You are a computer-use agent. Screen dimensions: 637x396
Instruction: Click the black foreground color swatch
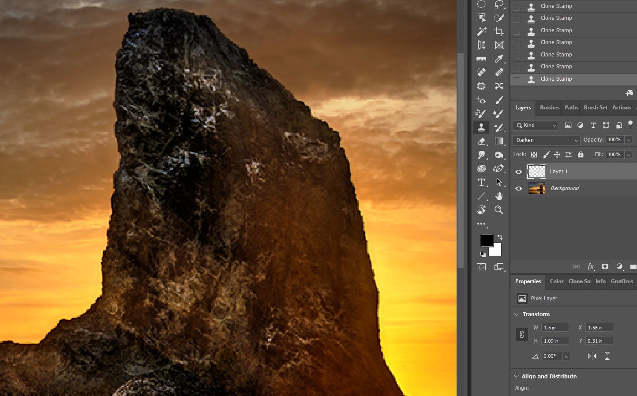486,240
